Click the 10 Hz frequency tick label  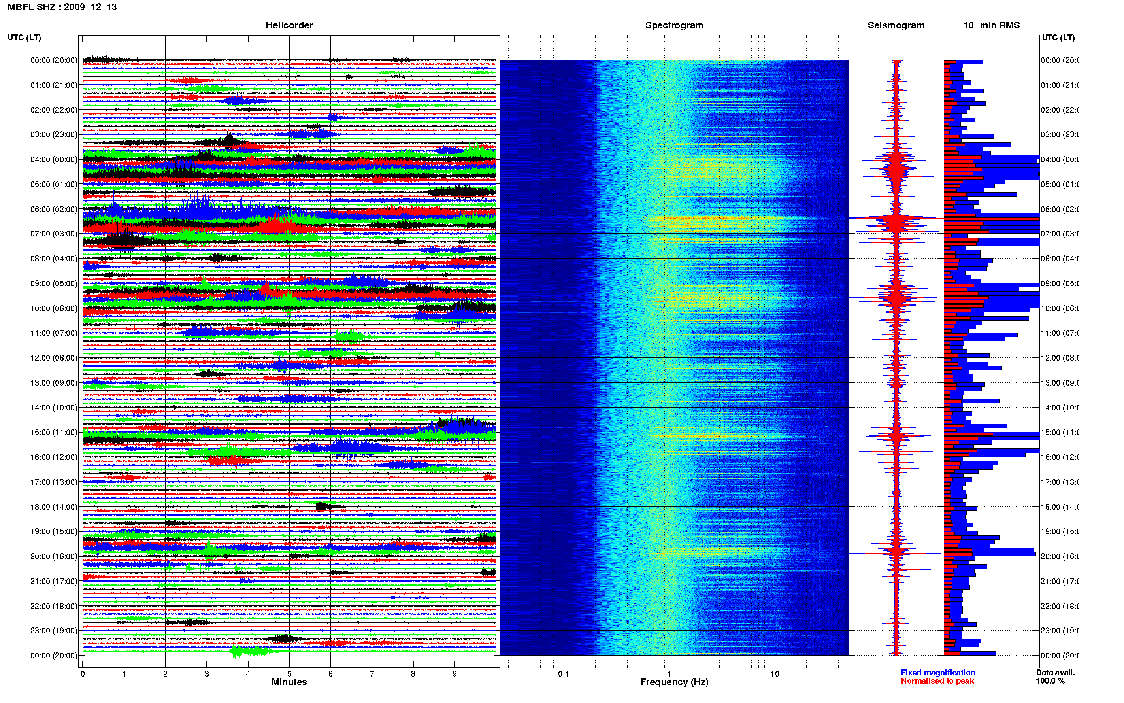coord(775,674)
